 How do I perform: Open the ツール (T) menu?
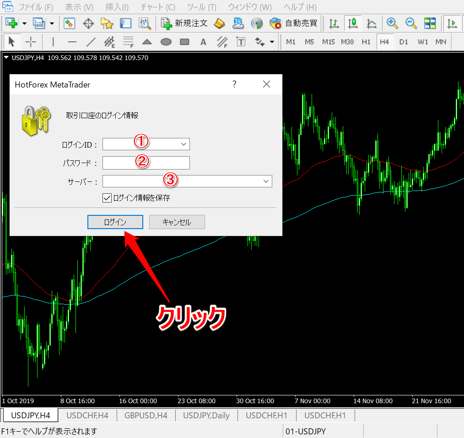[201, 7]
